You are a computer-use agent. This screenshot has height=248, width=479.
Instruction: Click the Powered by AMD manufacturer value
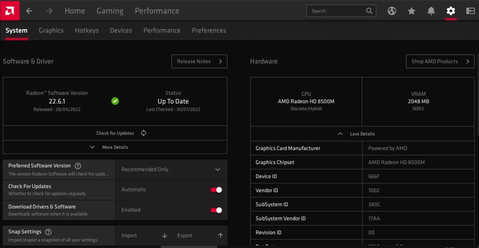coord(388,148)
